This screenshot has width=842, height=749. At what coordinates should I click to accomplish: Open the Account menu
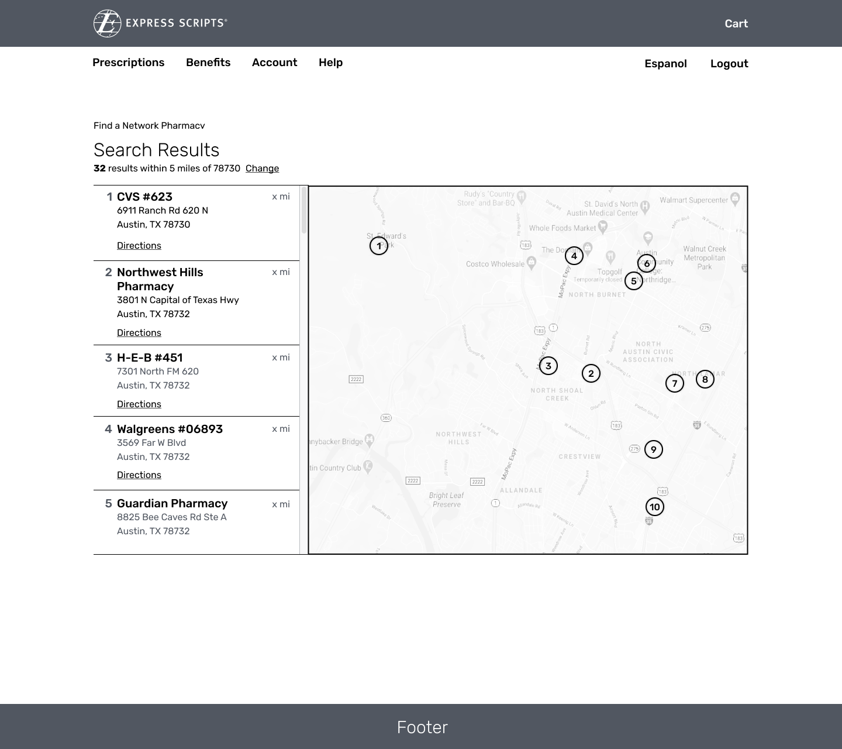coord(274,63)
